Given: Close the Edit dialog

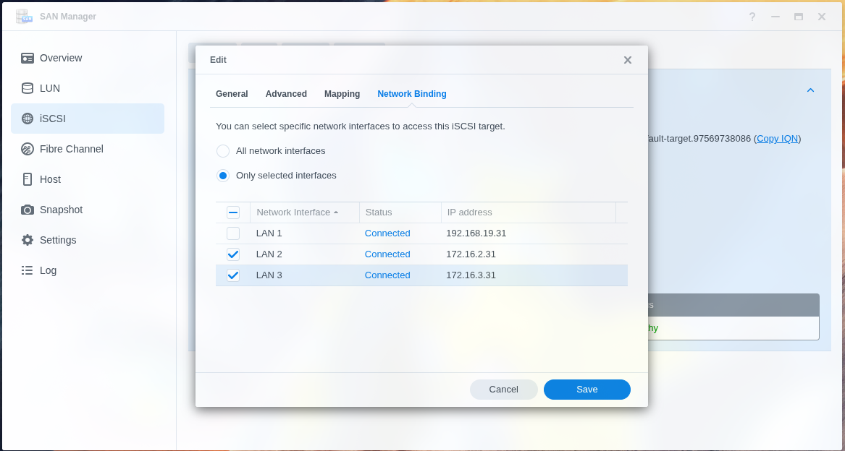Looking at the screenshot, I should [627, 60].
